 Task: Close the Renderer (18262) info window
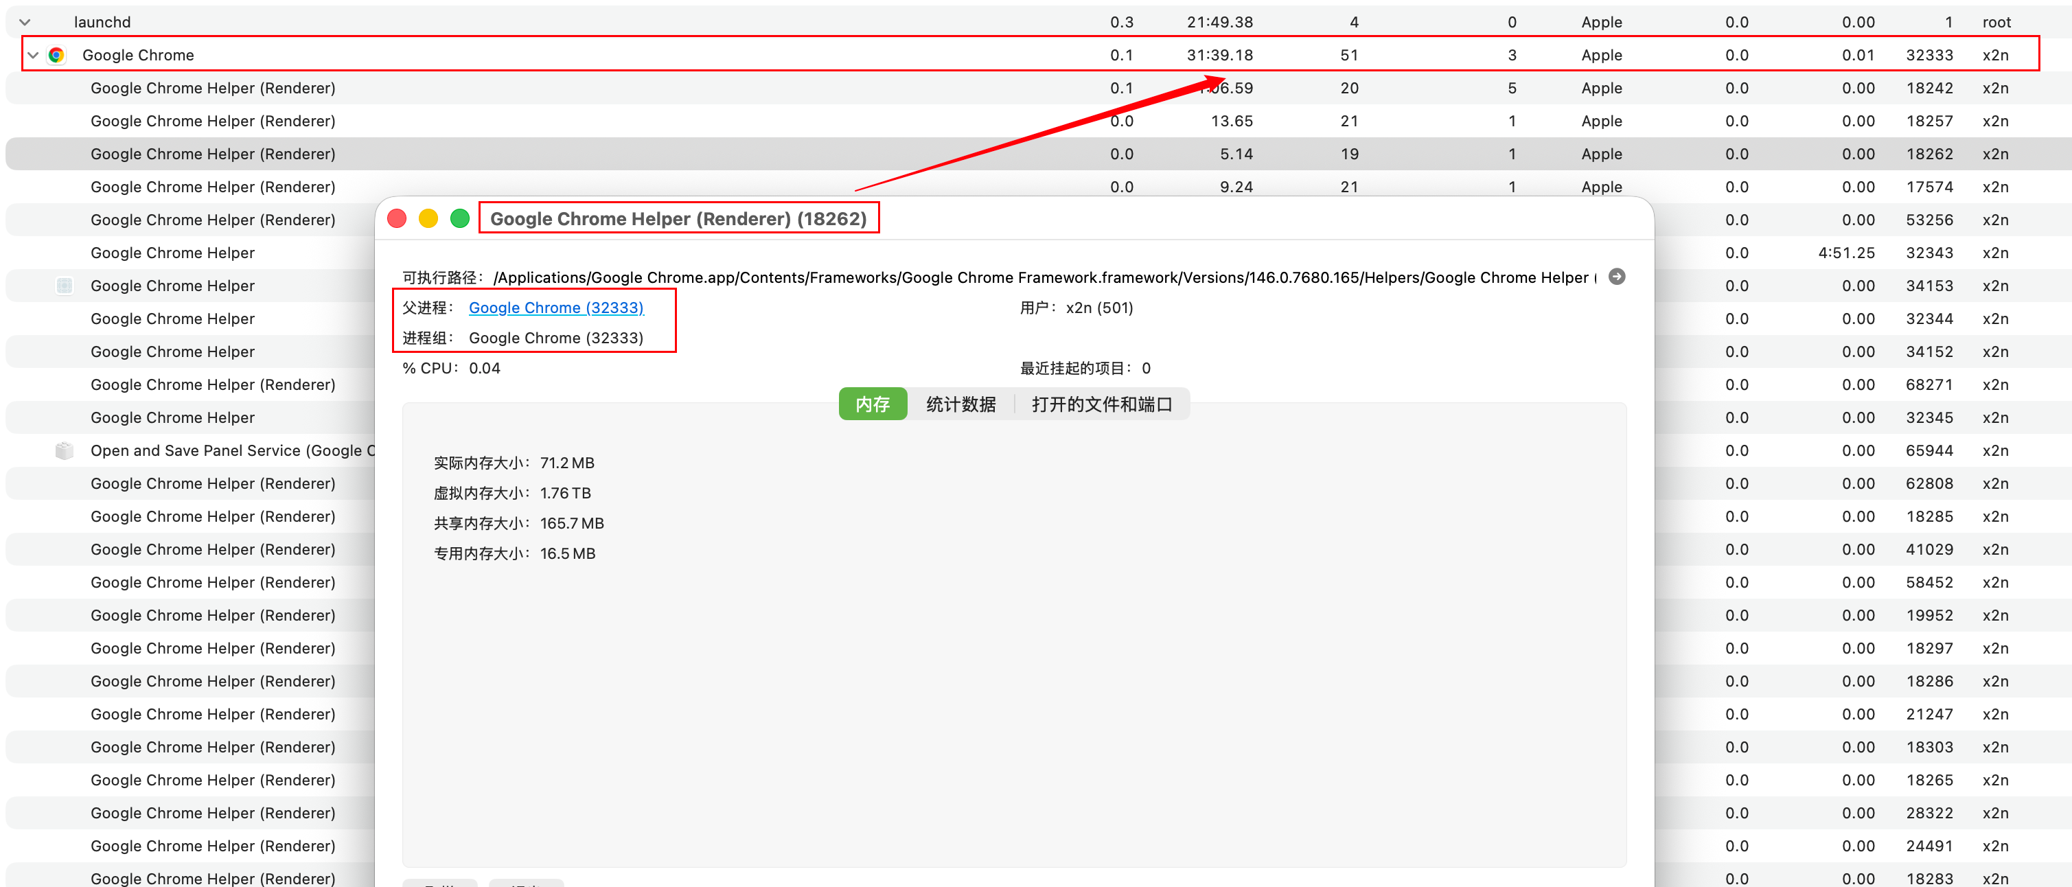[397, 219]
